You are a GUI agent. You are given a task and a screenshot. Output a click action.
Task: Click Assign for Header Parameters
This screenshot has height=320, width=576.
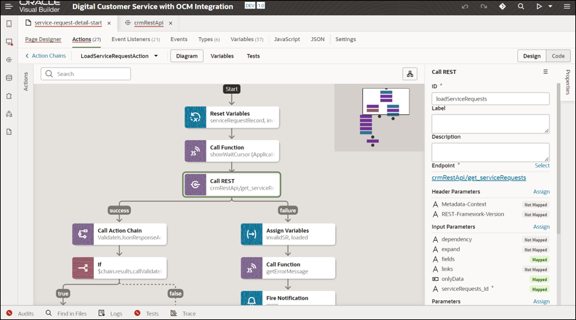pyautogui.click(x=541, y=192)
